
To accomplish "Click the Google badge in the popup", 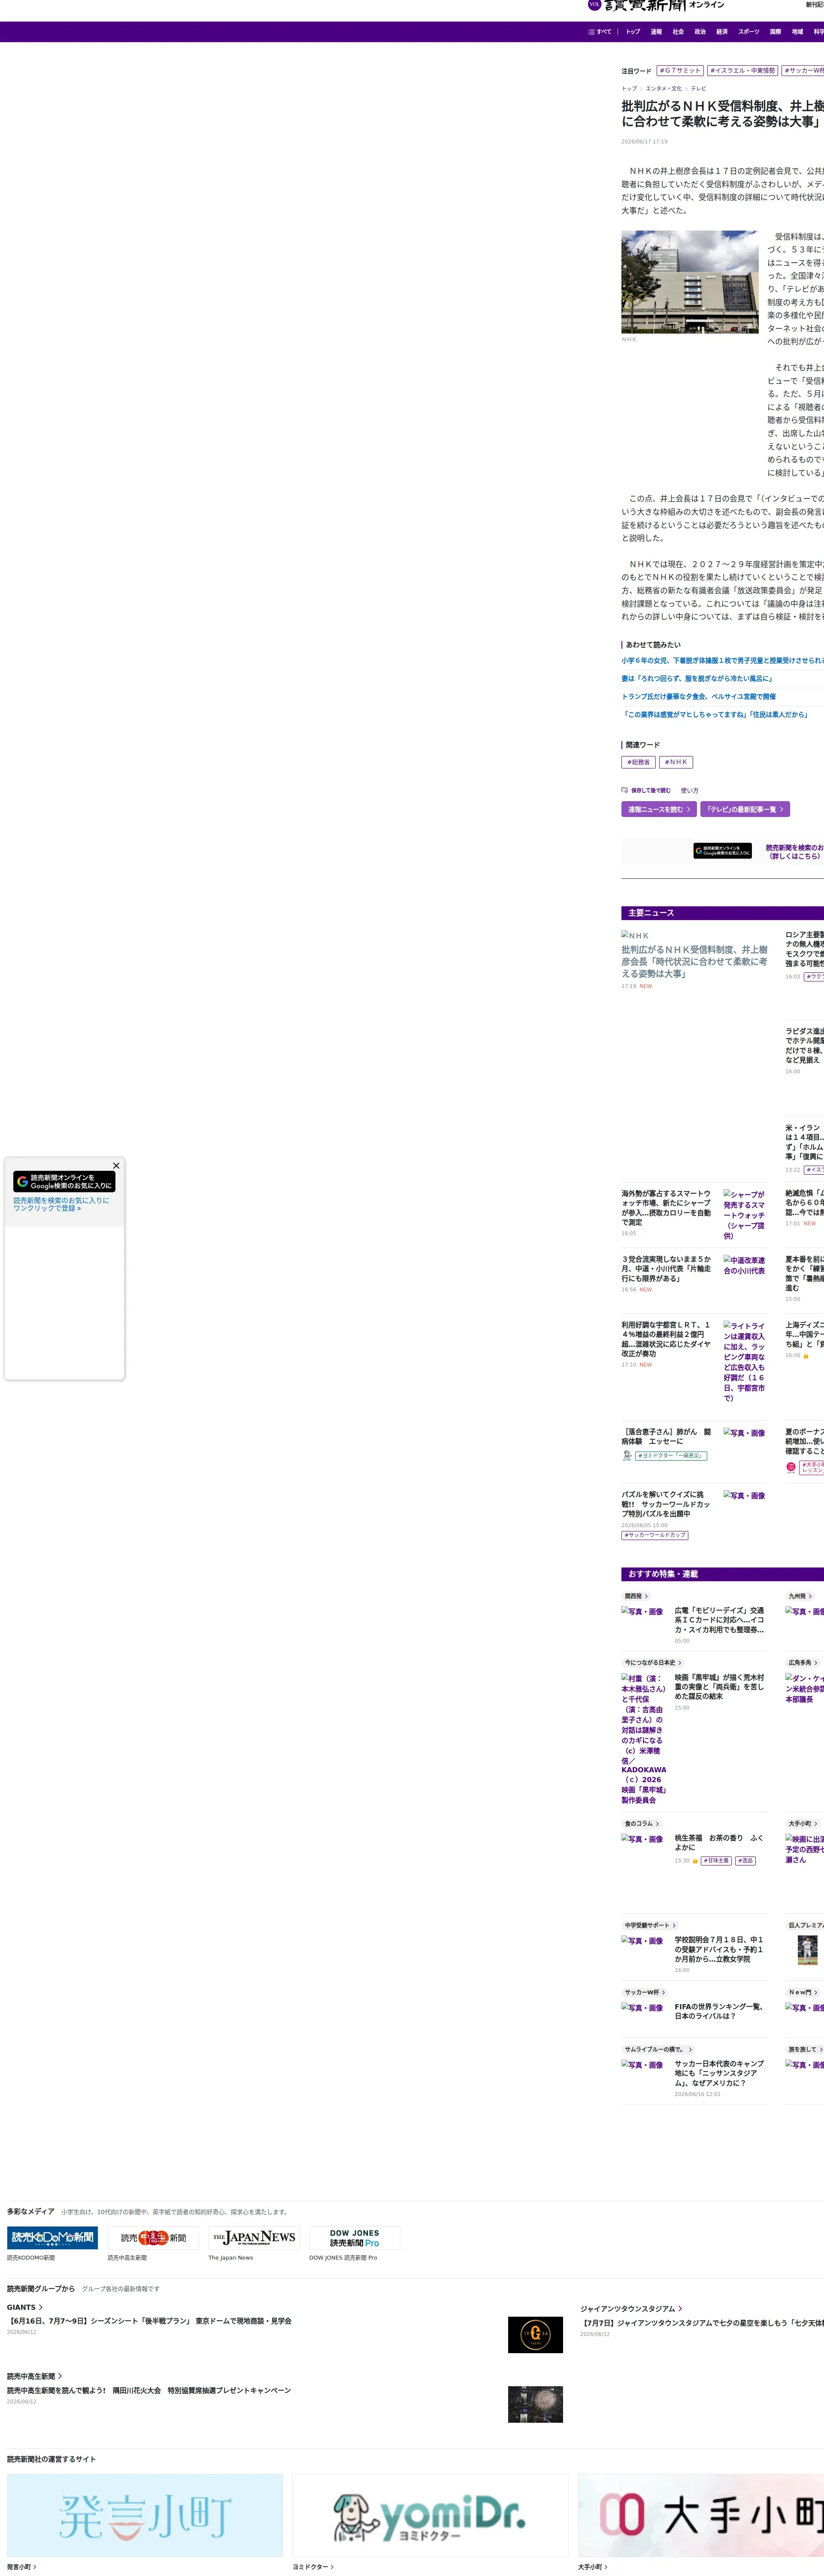I will coord(65,1182).
